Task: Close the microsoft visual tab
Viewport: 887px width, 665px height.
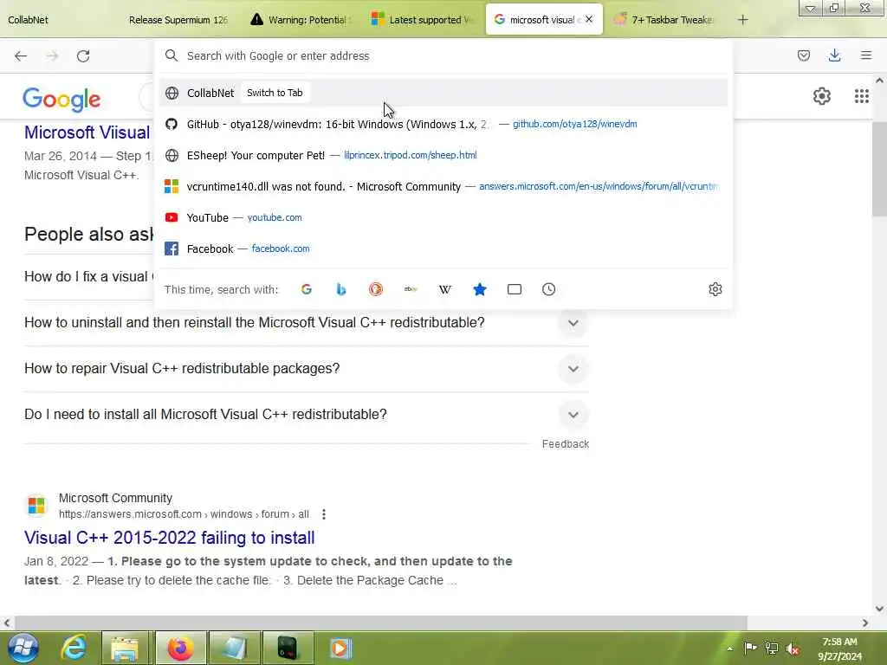Action: tap(589, 19)
